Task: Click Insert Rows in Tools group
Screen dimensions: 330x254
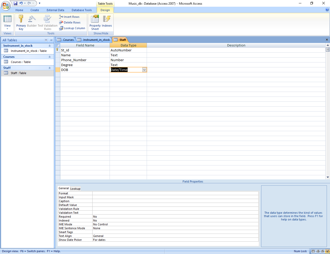Action: point(69,17)
